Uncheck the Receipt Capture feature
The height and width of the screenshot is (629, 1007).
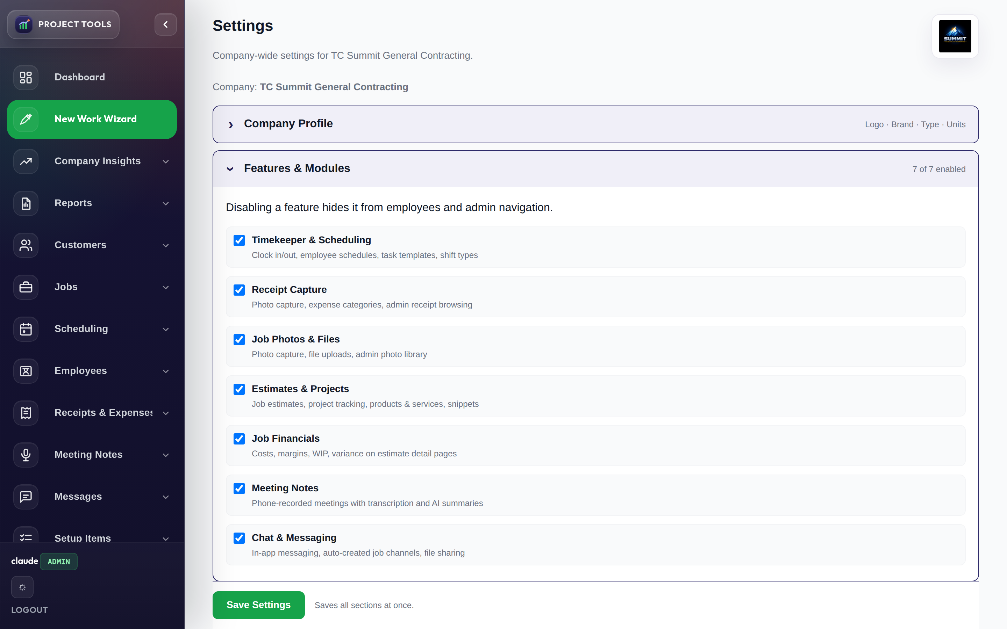[239, 290]
